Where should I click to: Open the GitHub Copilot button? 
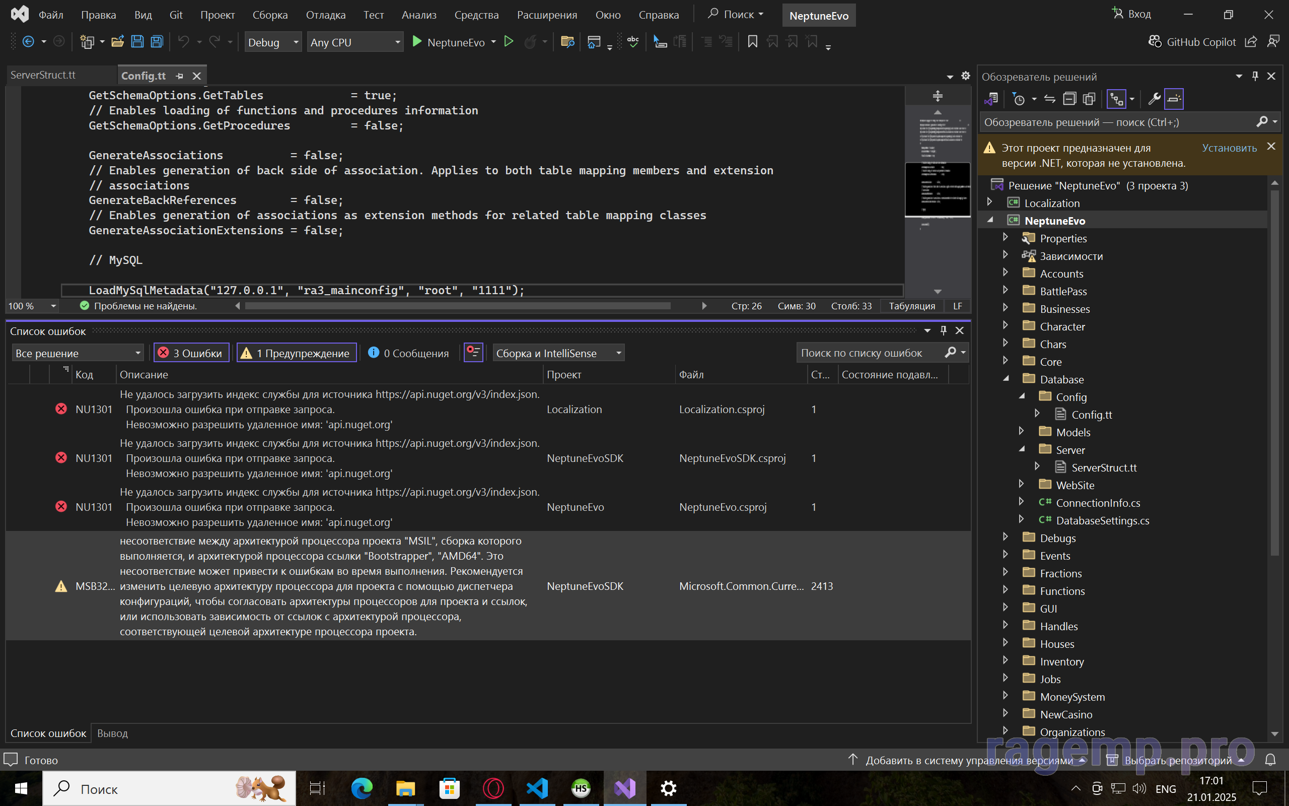1191,42
